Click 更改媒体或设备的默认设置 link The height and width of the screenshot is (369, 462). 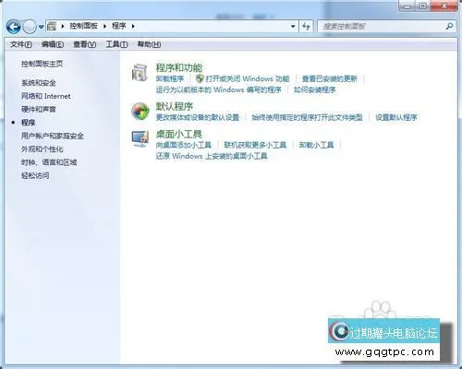point(198,117)
